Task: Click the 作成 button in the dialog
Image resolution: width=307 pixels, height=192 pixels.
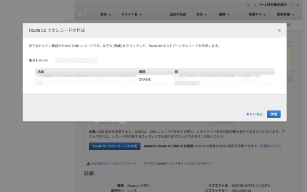Action: click(273, 114)
